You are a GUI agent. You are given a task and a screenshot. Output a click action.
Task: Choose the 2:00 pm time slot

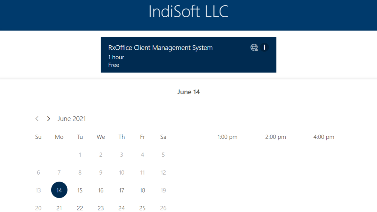(x=276, y=137)
